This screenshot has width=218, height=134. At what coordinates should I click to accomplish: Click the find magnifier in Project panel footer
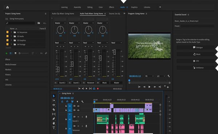point(46,53)
